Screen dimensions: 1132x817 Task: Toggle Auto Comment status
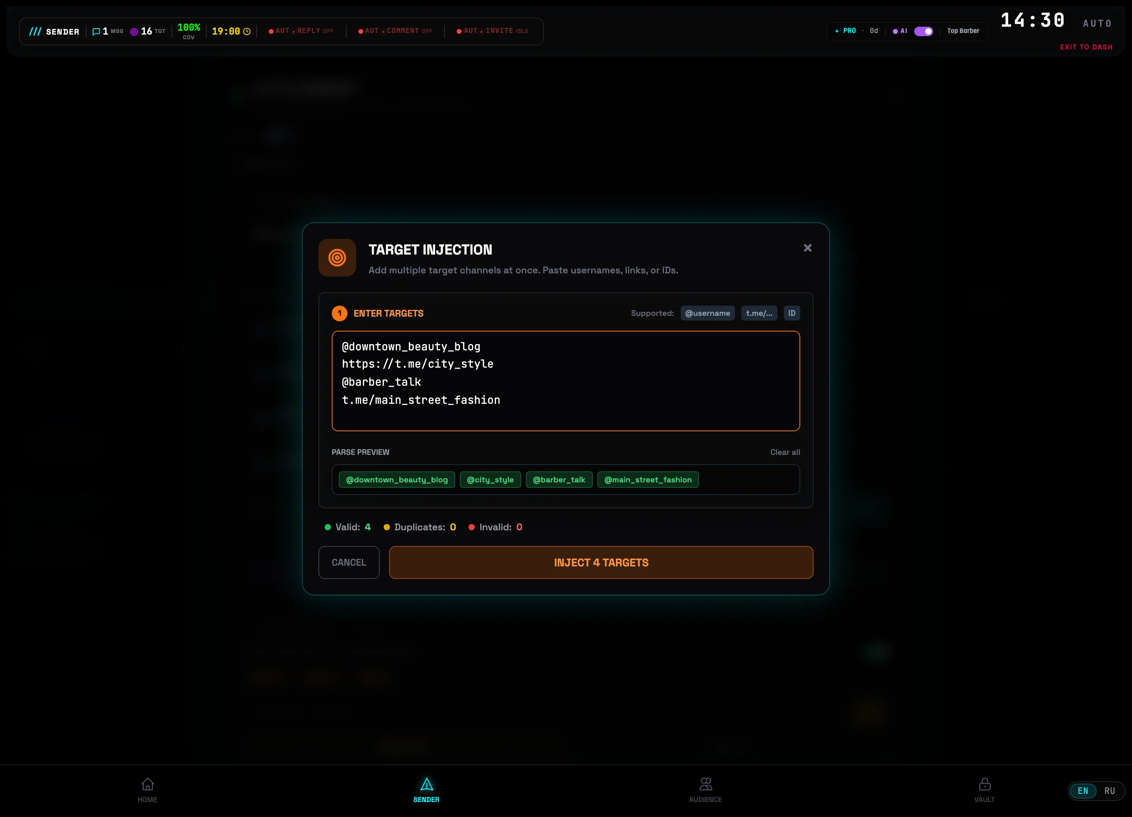(x=395, y=31)
